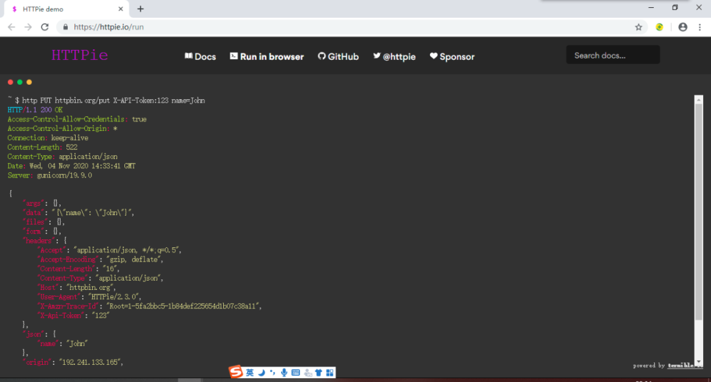Go to HTTPie GitHub page
This screenshot has width=711, height=382.
tap(338, 57)
